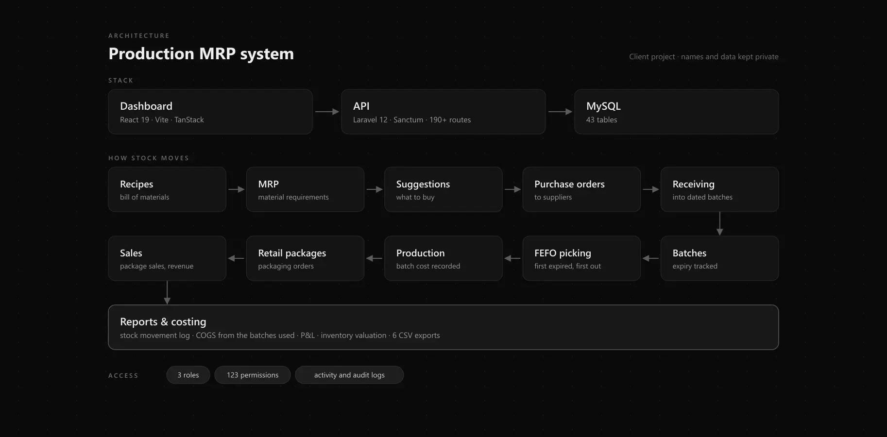
Task: Click the what to buy subtitle
Action: click(x=415, y=197)
